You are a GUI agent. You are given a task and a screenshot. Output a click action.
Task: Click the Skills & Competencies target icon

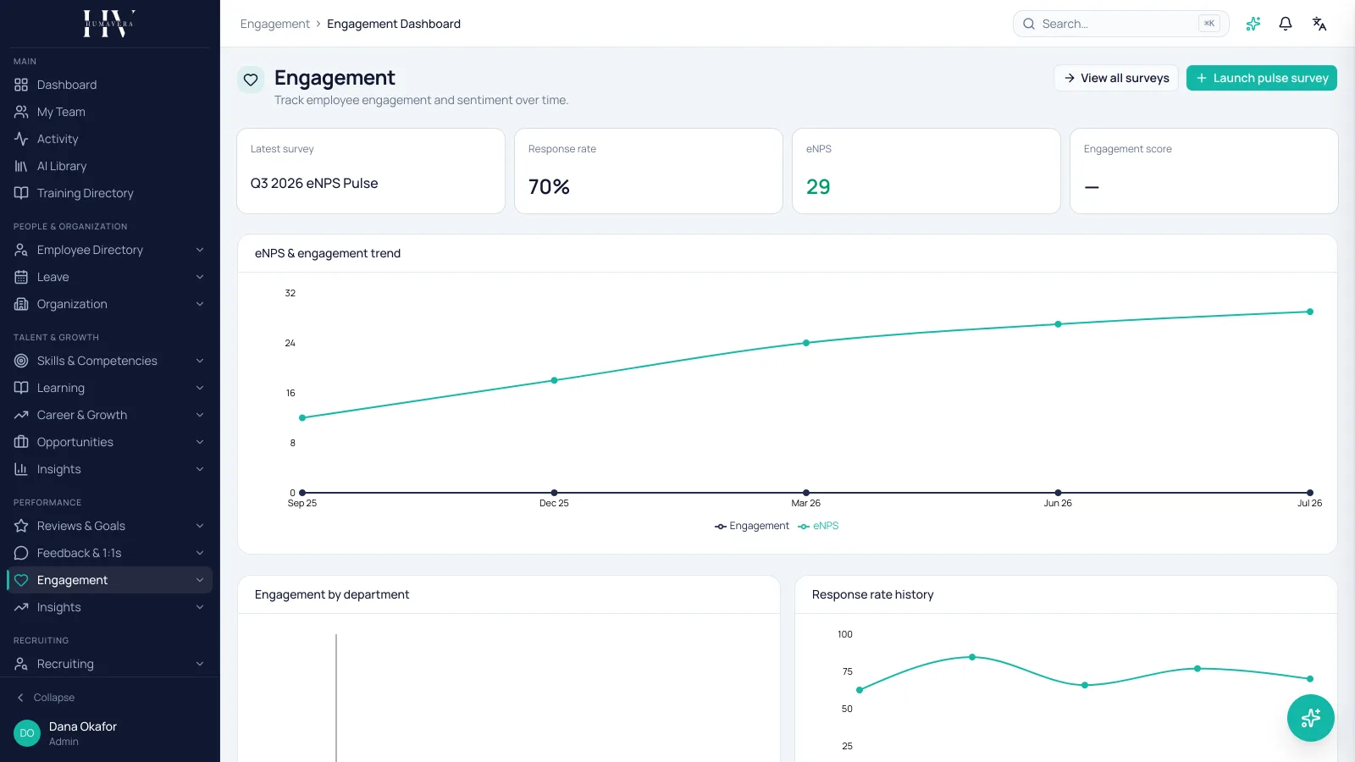pos(21,361)
